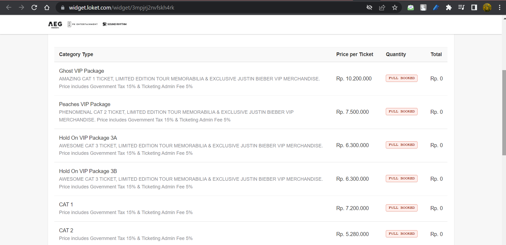This screenshot has height=245, width=506.
Task: Click the AEG Presents logo
Action: coord(55,24)
